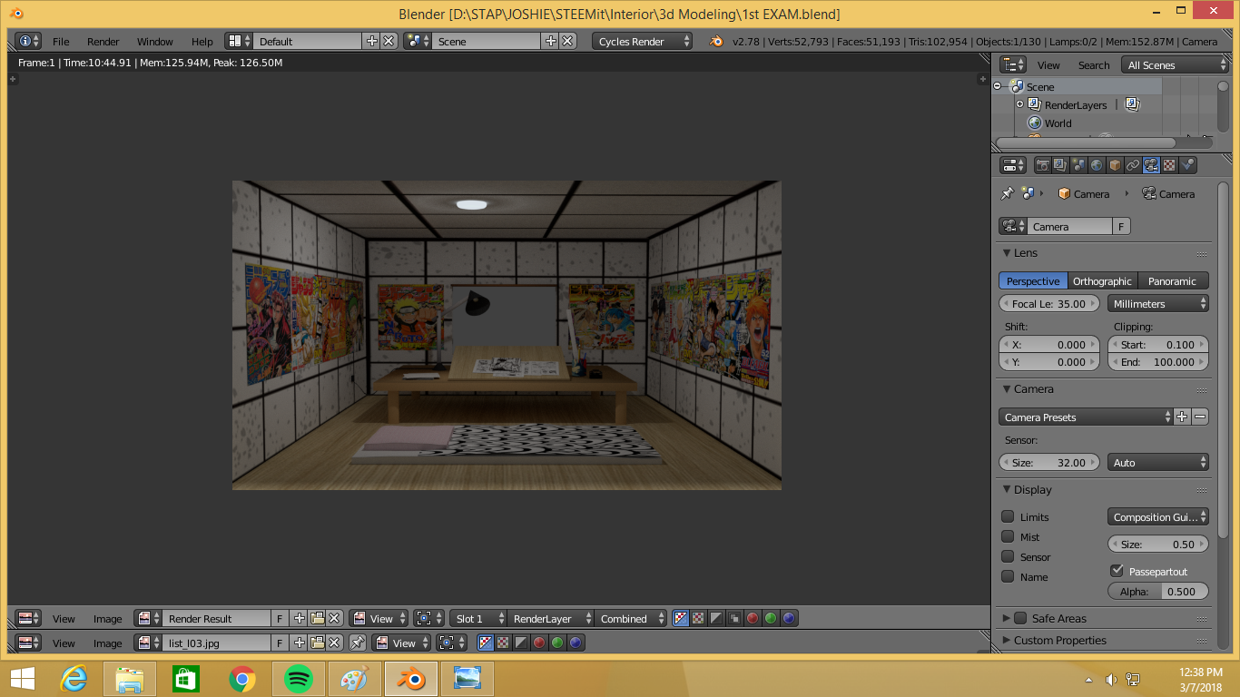Enable the Sensor display checkbox
The width and height of the screenshot is (1240, 697).
point(1008,556)
